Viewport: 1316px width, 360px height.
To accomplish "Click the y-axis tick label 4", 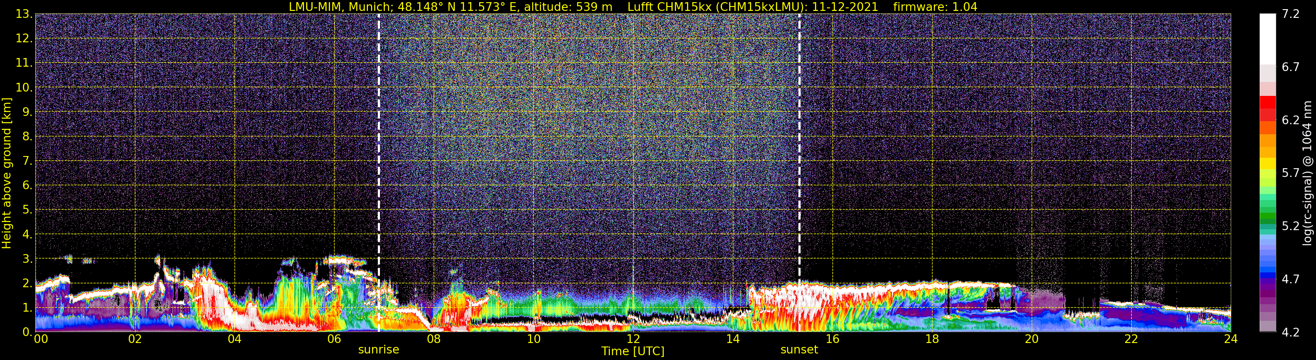I will (27, 234).
